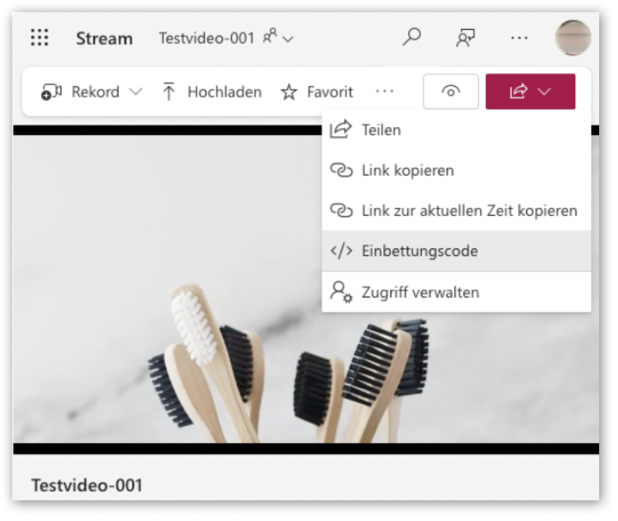
Task: Click the Hochladen upload arrow icon
Action: (x=169, y=92)
